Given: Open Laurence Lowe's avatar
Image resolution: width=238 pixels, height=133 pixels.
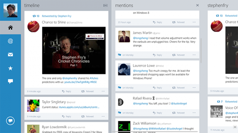Looking at the screenshot, I should click(x=124, y=70).
